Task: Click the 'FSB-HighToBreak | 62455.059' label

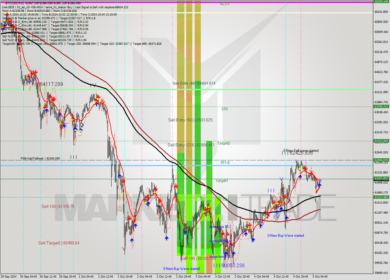Action: click(40, 159)
